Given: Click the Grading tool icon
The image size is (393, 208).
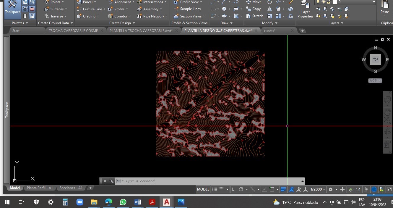Looking at the screenshot, I should coord(79,16).
